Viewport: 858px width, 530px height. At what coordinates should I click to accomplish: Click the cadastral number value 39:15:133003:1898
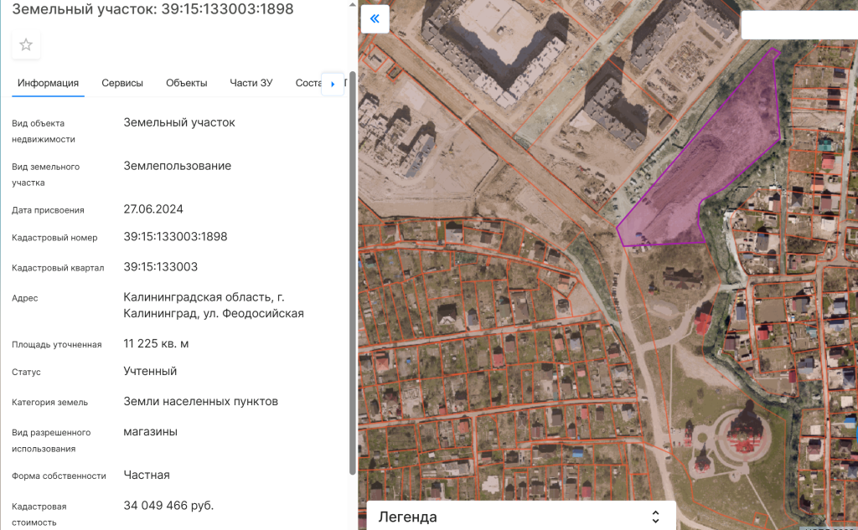pos(175,237)
